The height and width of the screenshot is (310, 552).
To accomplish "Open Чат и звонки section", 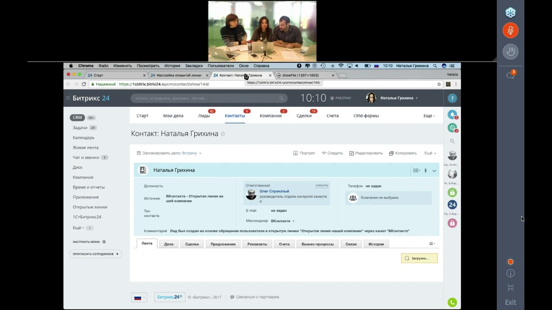I will coord(86,157).
